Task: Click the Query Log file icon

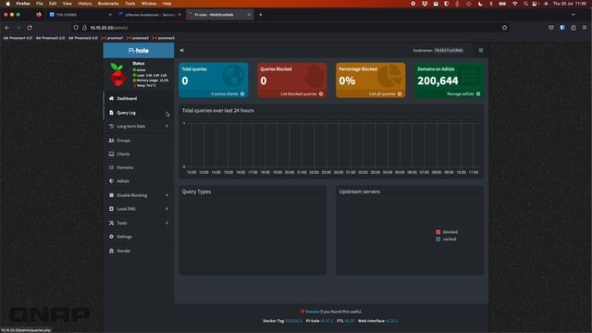Action: (x=111, y=113)
